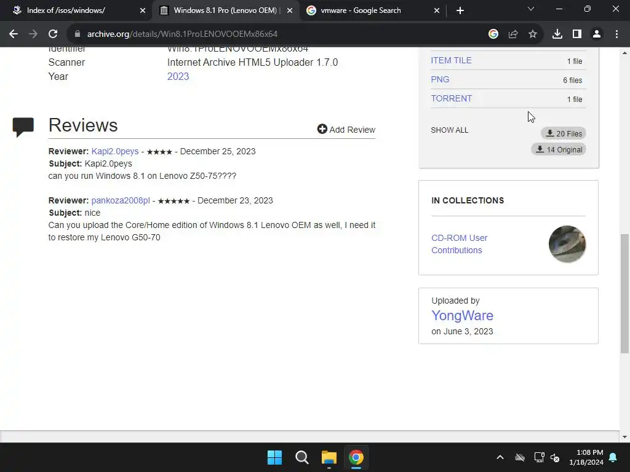Image resolution: width=630 pixels, height=472 pixels.
Task: Click the Reviews speech bubble icon
Action: (x=23, y=127)
